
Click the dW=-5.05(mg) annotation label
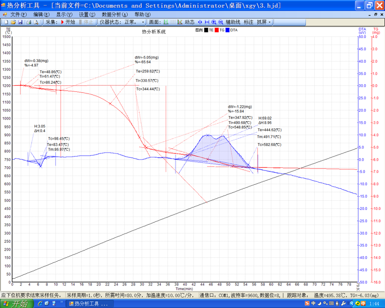(x=147, y=57)
